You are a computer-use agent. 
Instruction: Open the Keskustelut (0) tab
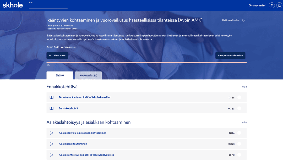(88, 75)
